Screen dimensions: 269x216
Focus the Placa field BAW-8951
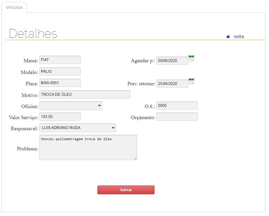tap(60, 83)
